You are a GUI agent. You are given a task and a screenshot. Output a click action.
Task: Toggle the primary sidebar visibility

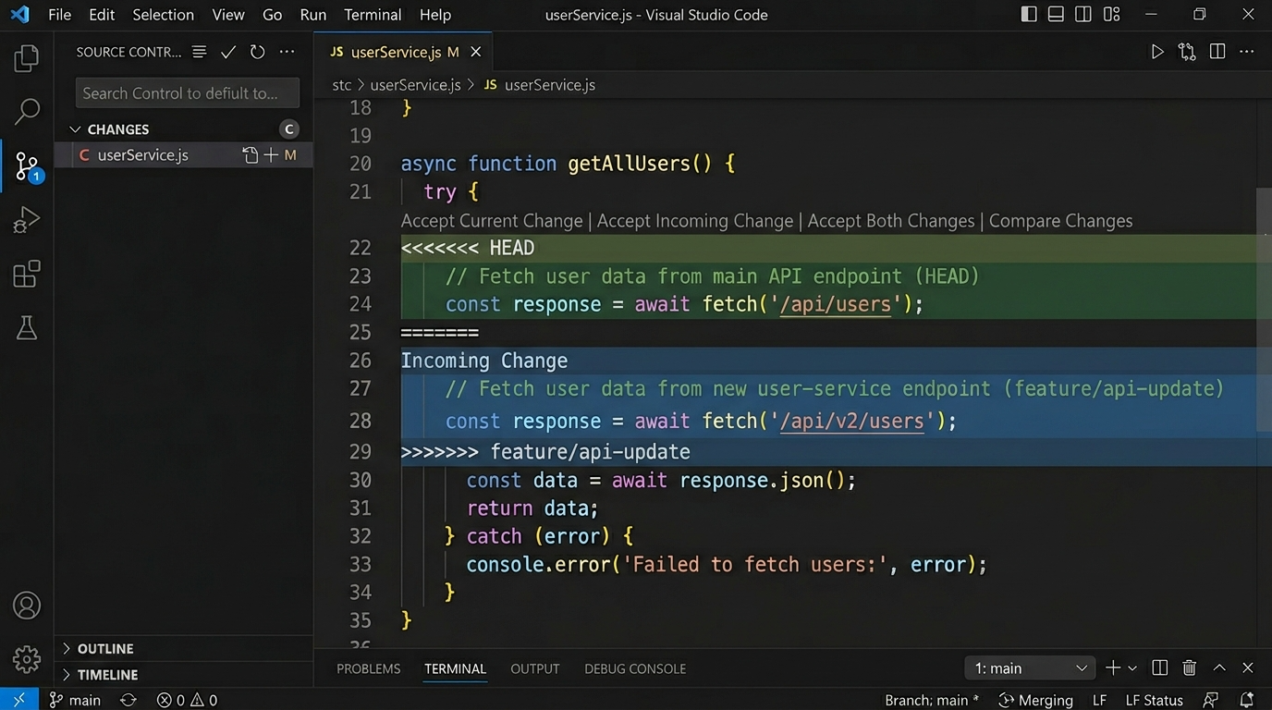coord(1029,14)
